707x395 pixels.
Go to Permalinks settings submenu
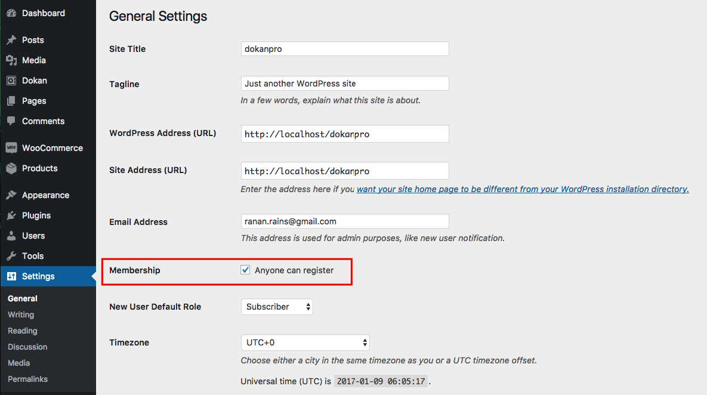click(27, 379)
